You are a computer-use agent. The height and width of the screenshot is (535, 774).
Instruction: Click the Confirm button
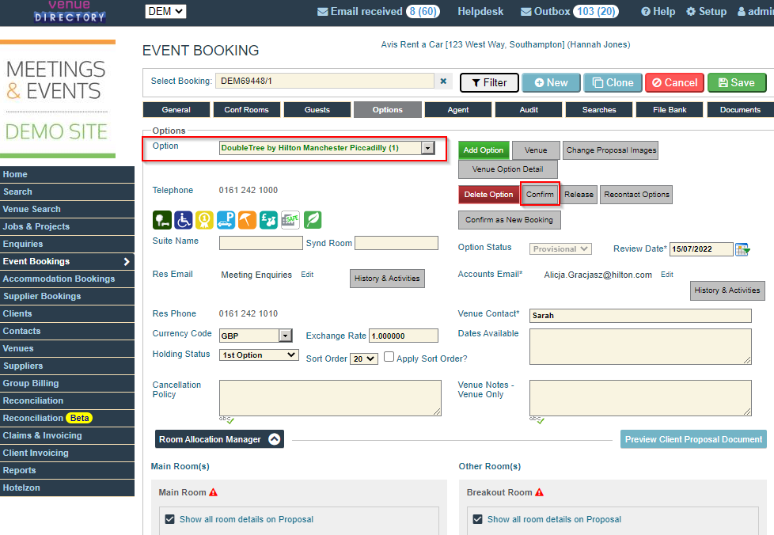540,195
